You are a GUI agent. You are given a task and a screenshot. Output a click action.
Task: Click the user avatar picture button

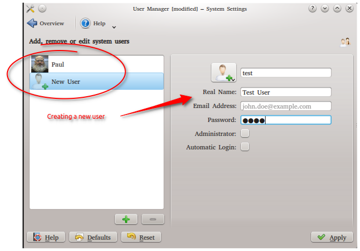coord(224,73)
